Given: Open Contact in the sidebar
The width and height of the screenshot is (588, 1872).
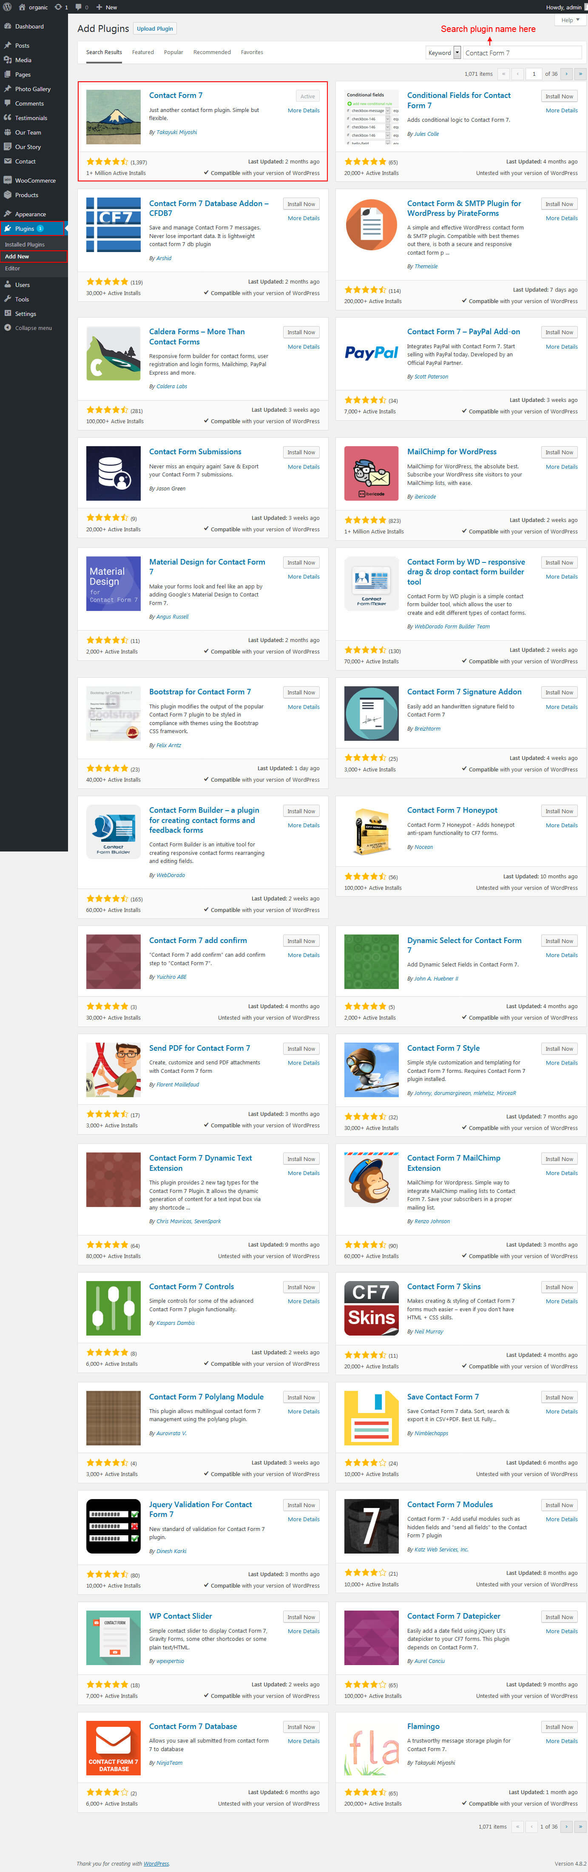Looking at the screenshot, I should coord(26,161).
